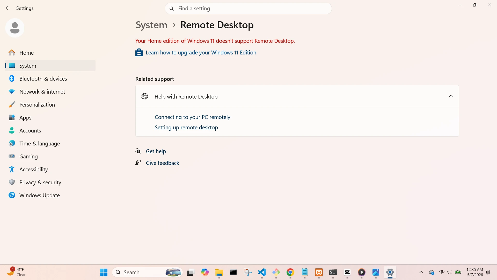Click the Network wifi icon in sidebar
The image size is (497, 280).
12,92
